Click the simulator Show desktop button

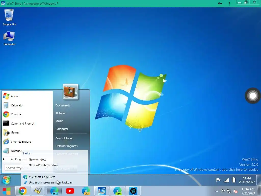(x=259, y=180)
